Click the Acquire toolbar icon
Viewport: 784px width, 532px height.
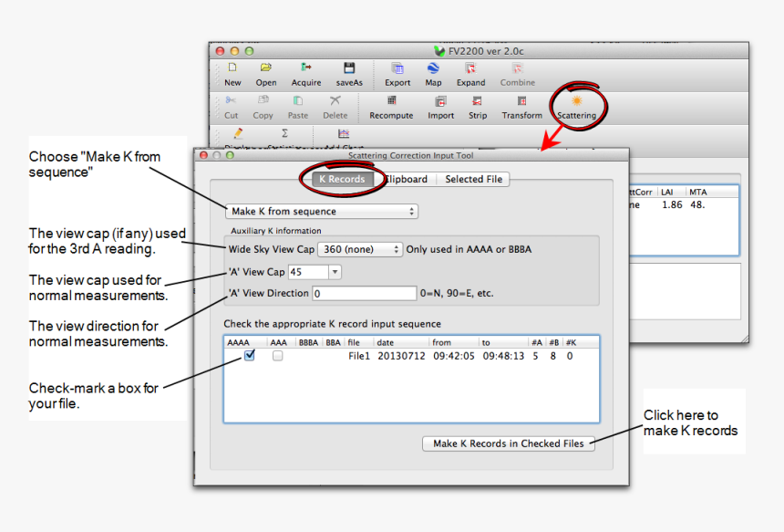click(x=306, y=68)
